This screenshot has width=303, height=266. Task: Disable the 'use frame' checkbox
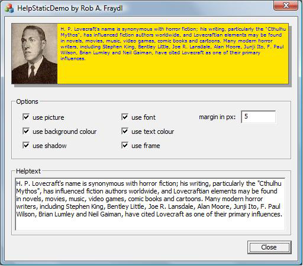tap(125, 145)
